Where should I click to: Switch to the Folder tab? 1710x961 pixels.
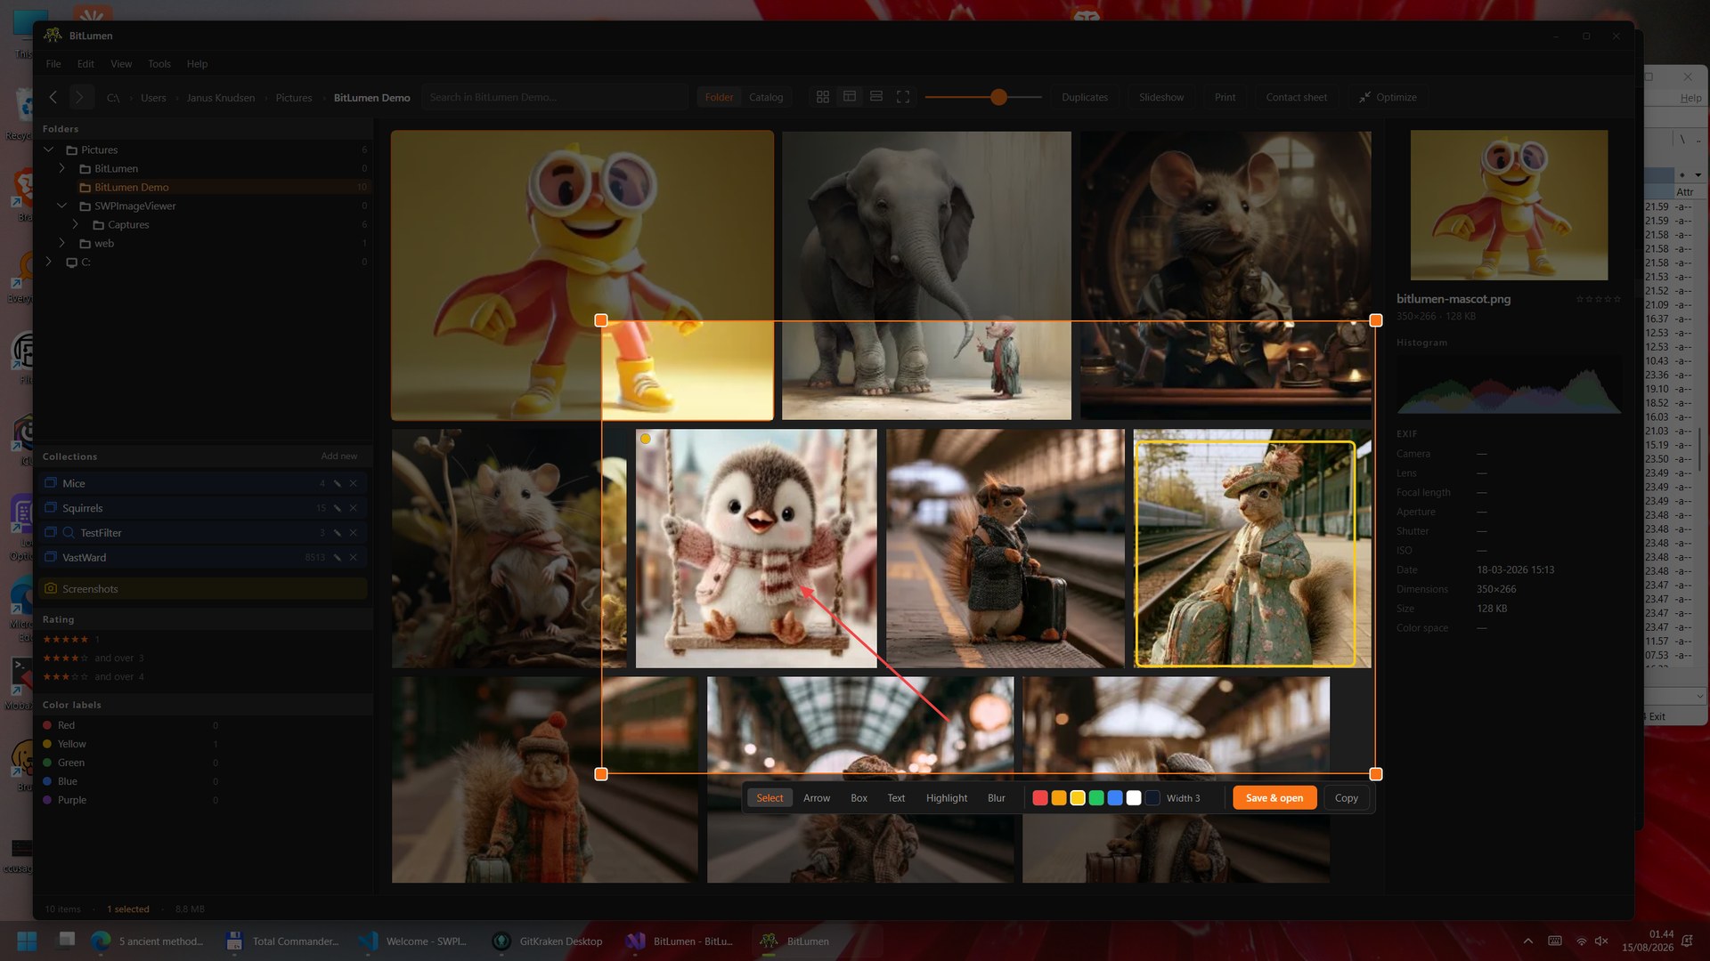[719, 97]
